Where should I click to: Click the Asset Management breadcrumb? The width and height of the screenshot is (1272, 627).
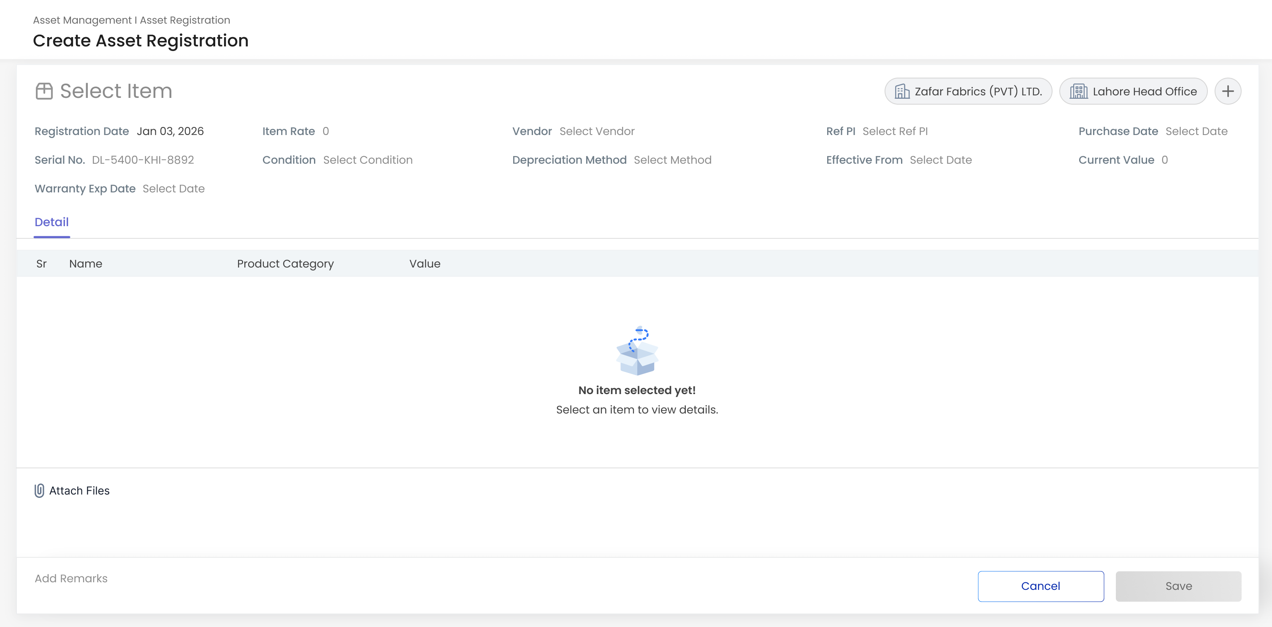82,20
